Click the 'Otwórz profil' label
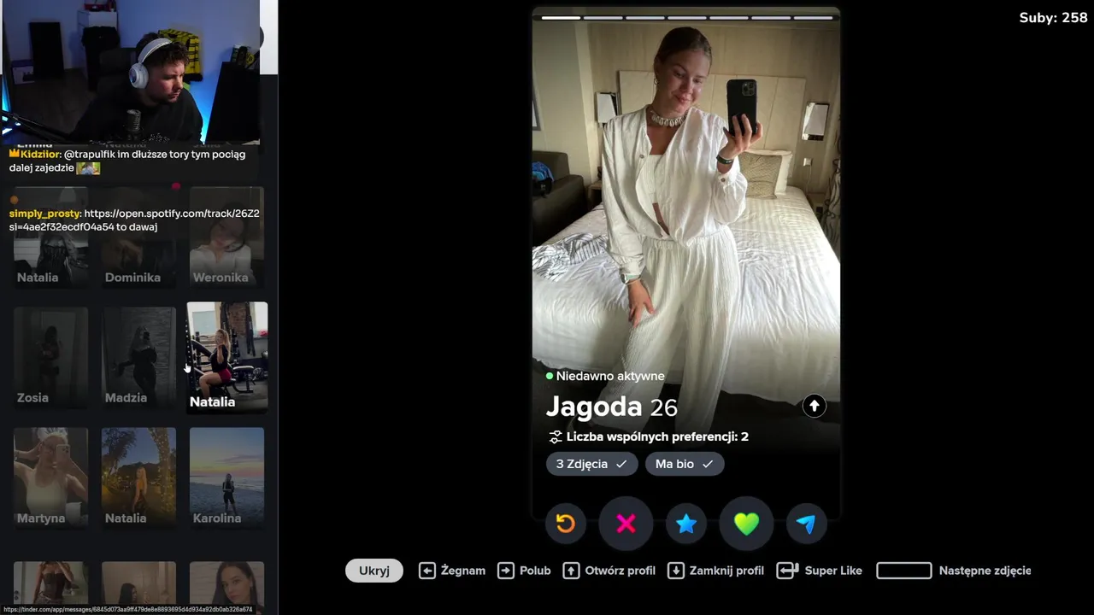 point(621,571)
